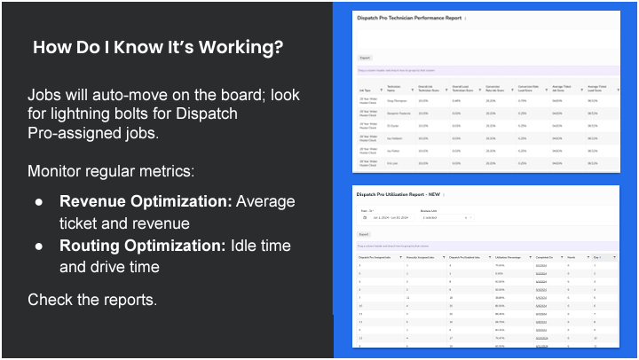
Task: Open the Utilization Report kebab menu
Action: click(x=444, y=195)
